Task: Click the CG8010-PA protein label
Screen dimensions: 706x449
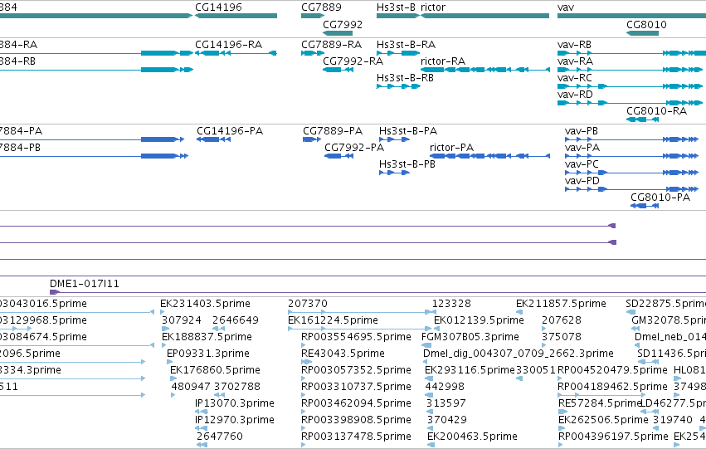Action: pos(660,198)
